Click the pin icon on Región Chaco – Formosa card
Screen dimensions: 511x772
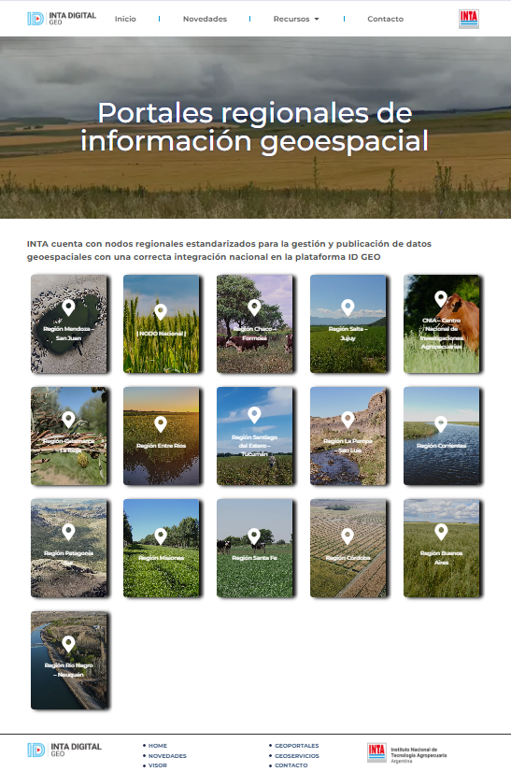click(254, 307)
